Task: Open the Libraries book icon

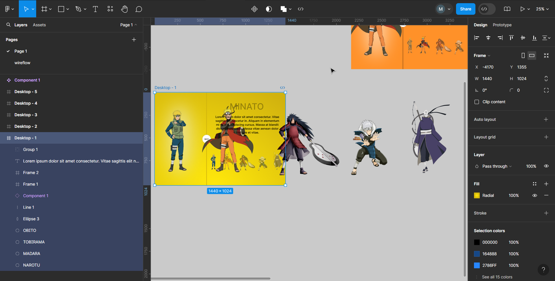Action: [507, 9]
